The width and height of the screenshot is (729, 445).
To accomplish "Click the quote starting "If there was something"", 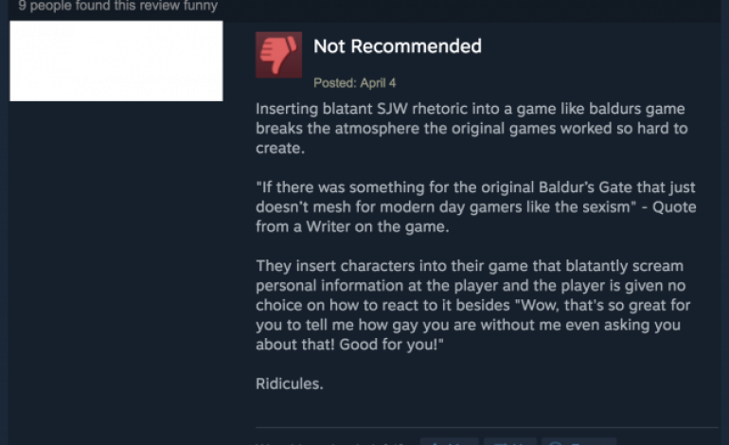I will (475, 207).
